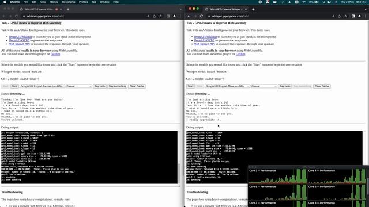
Task: Go forward in the right Chrome window
Action: (195, 16)
